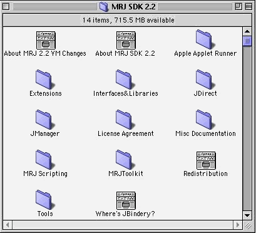The width and height of the screenshot is (256, 233).
Task: Click the '14 items, 715.5 MB available' header
Action: [128, 20]
